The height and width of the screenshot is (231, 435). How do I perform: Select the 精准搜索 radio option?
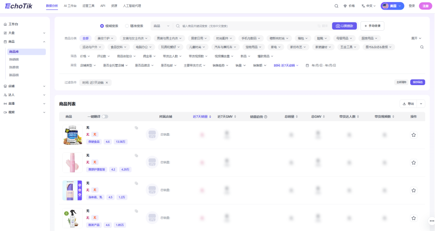click(134, 26)
